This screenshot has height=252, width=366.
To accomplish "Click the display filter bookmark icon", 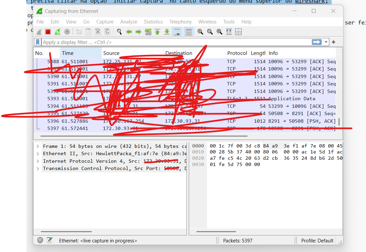I will pyautogui.click(x=38, y=42).
